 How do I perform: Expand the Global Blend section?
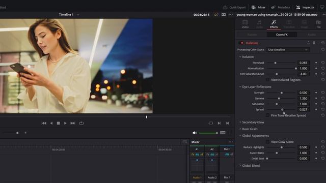240,166
